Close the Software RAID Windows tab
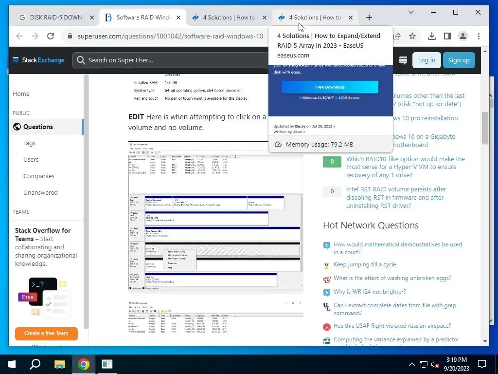The height and width of the screenshot is (374, 498). (x=178, y=18)
